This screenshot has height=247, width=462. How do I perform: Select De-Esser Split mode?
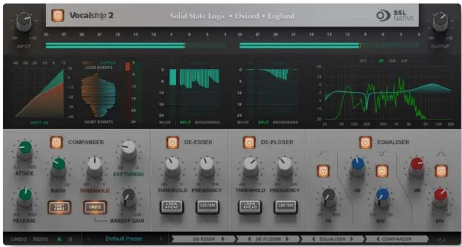click(186, 122)
